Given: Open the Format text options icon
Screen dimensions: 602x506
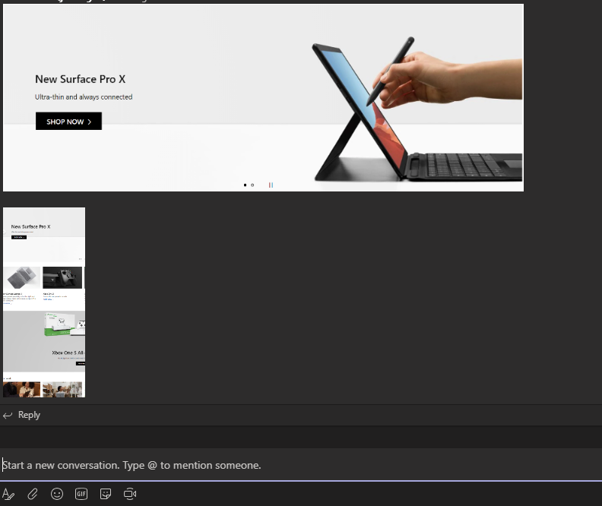Looking at the screenshot, I should 8,494.
